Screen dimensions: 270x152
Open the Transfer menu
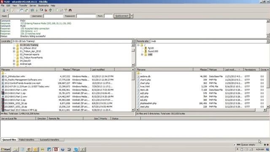(x=23, y=5)
